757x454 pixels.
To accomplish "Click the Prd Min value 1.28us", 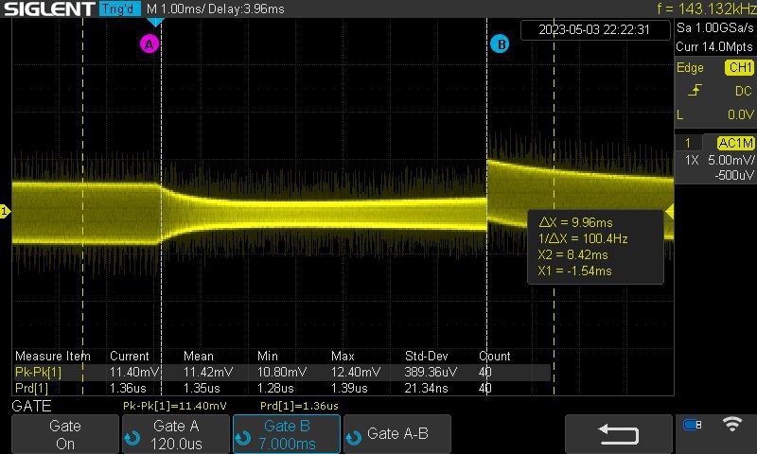I will (x=275, y=388).
